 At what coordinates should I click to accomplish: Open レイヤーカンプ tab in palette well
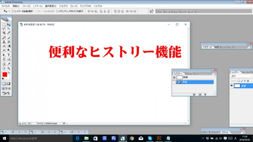tap(187, 12)
